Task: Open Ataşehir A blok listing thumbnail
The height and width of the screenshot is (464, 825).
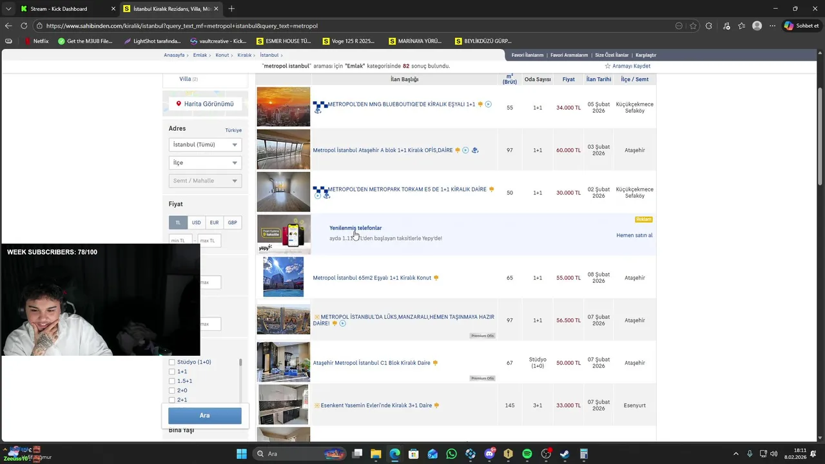Action: click(x=284, y=150)
